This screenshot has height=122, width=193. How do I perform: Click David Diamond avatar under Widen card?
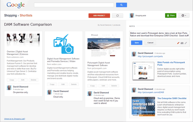pyautogui.click(x=49, y=92)
